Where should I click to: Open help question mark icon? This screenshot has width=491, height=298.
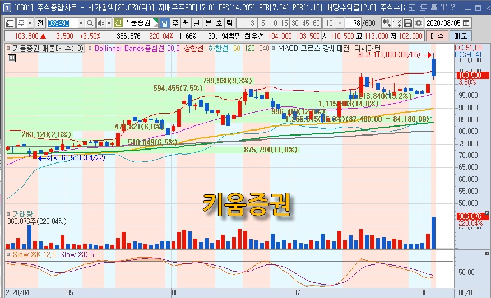(x=453, y=7)
